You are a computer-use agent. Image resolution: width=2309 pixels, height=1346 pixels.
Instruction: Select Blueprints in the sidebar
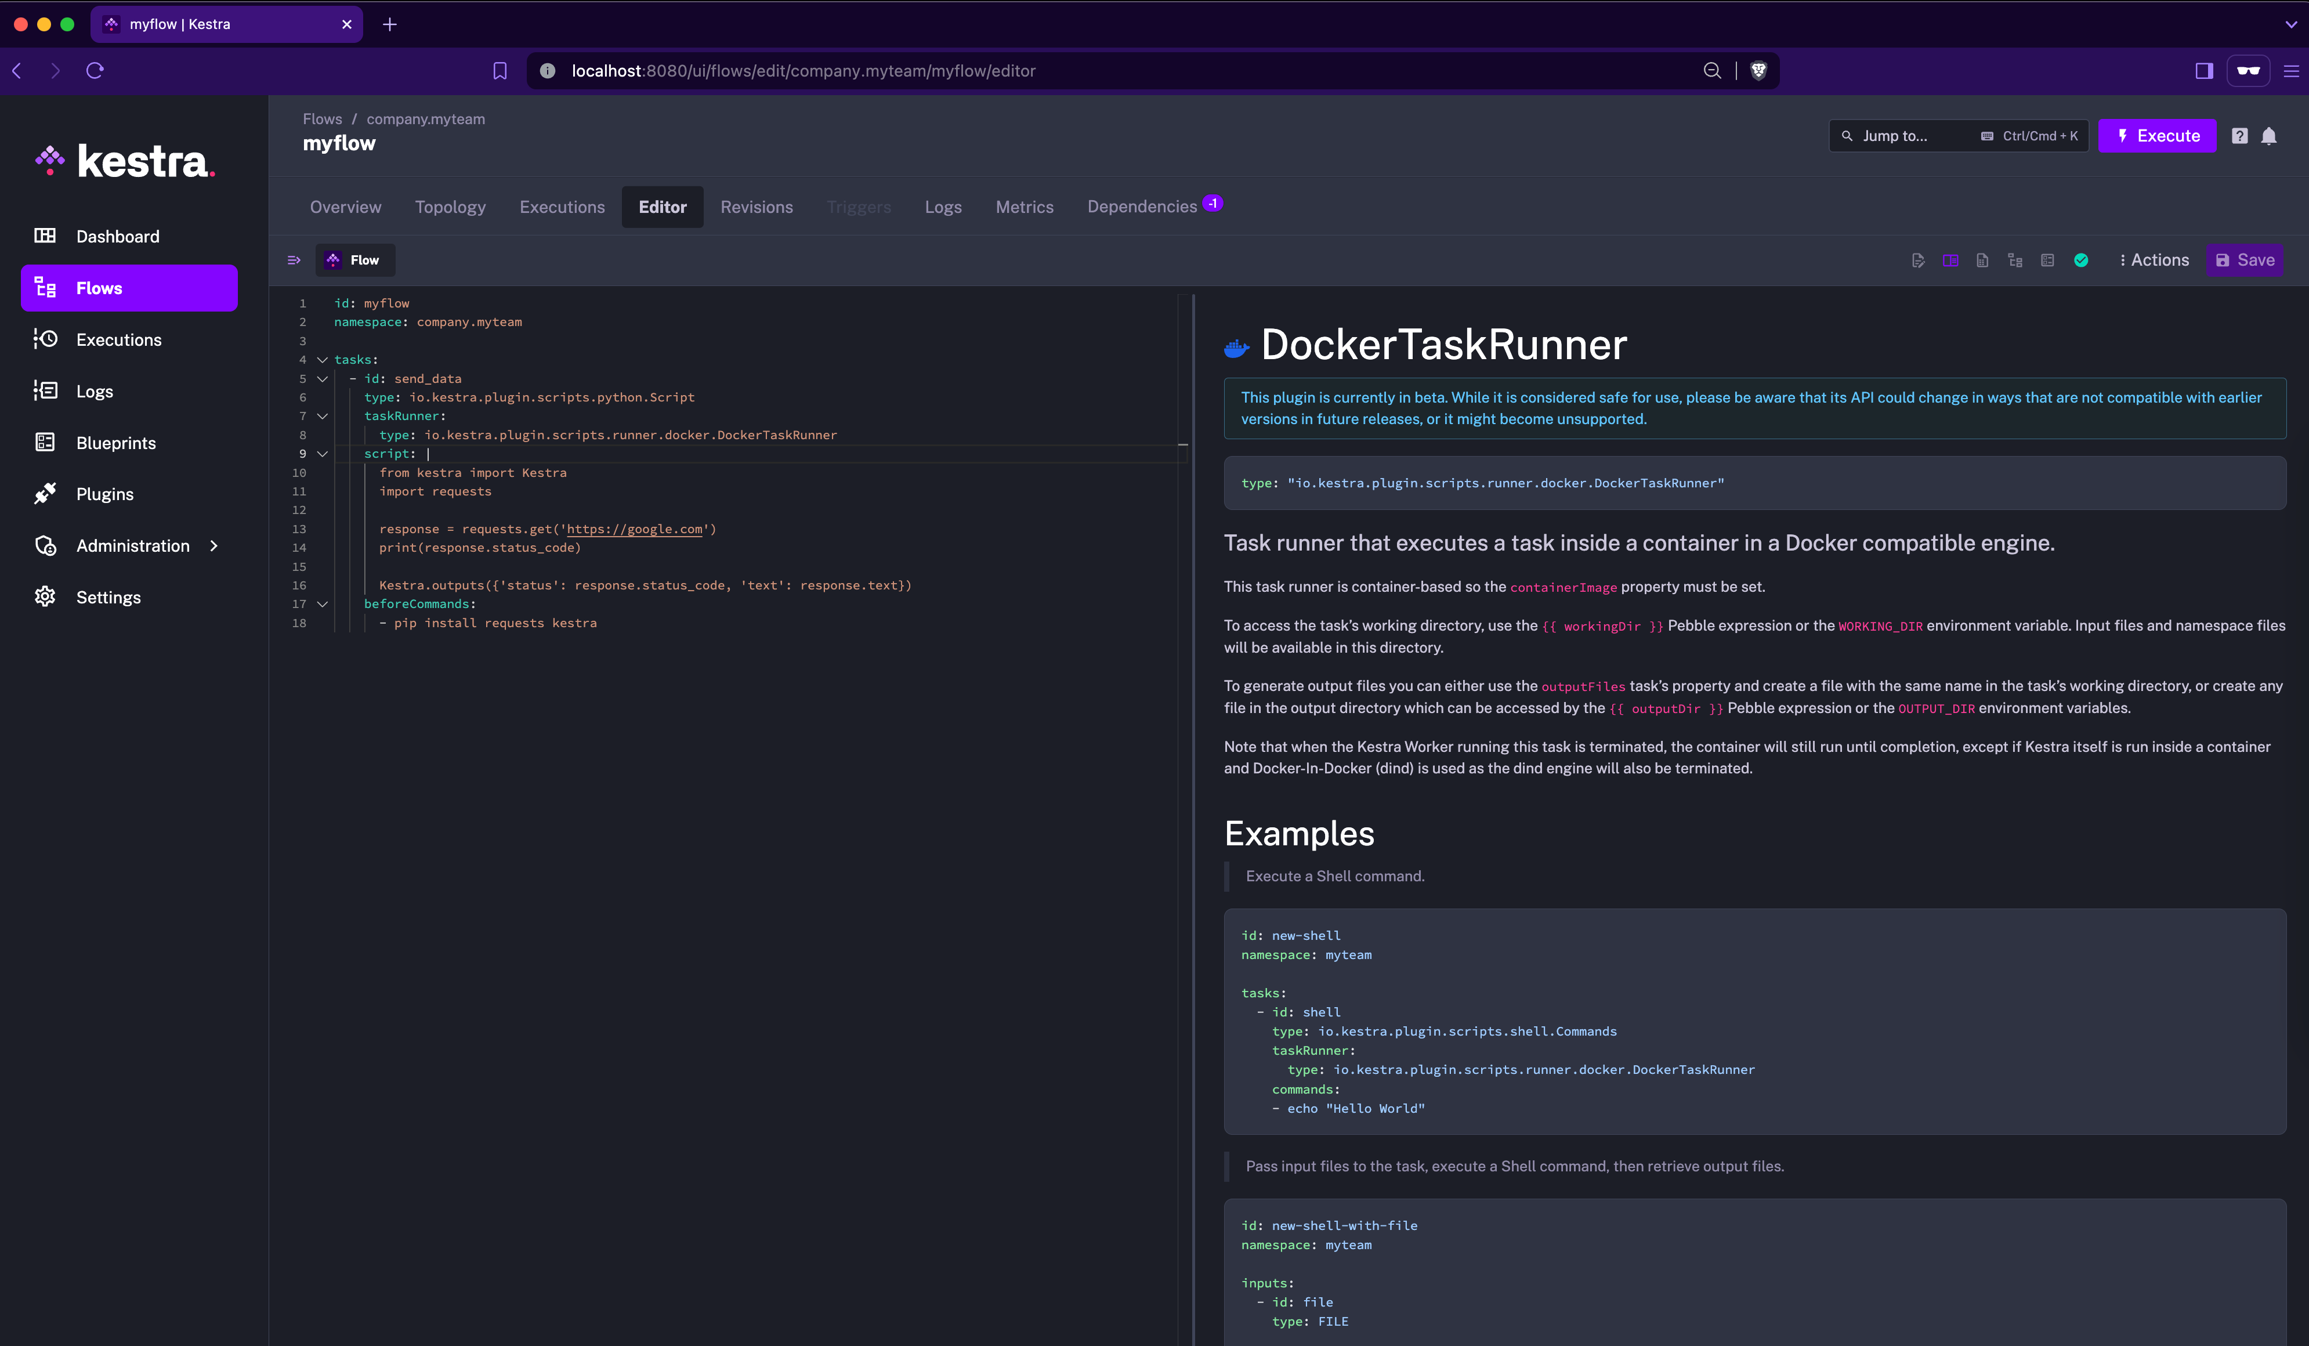(114, 442)
